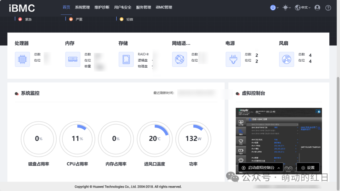Open the 系统管理 menu
Screen dimensions: 340x191
pyautogui.click(x=82, y=7)
